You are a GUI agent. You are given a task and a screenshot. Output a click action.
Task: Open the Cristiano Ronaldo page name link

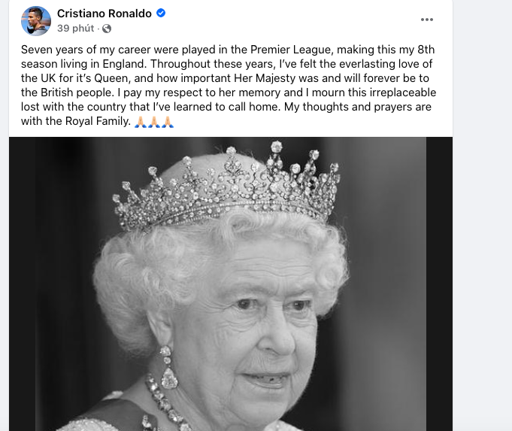[104, 14]
